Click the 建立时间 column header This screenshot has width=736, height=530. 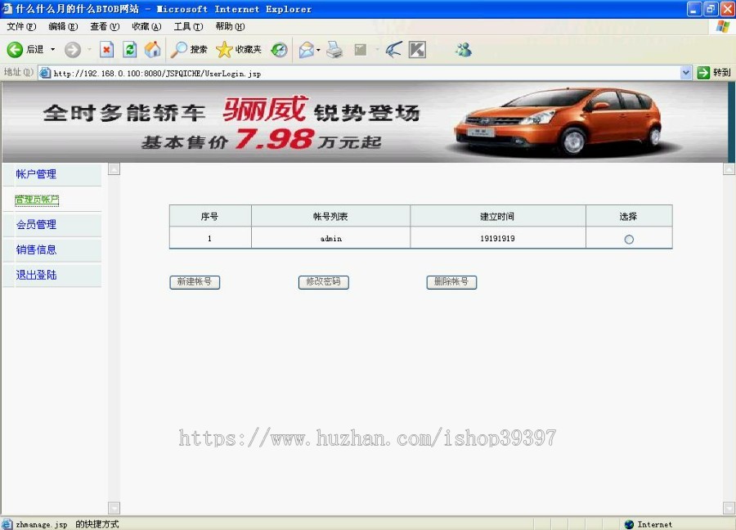497,217
